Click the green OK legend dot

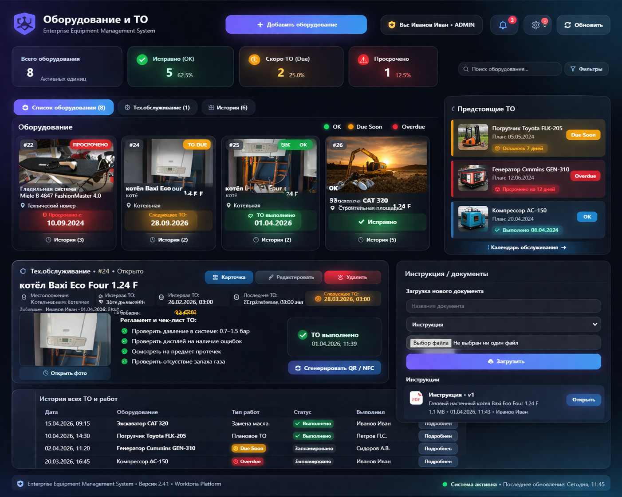(327, 127)
